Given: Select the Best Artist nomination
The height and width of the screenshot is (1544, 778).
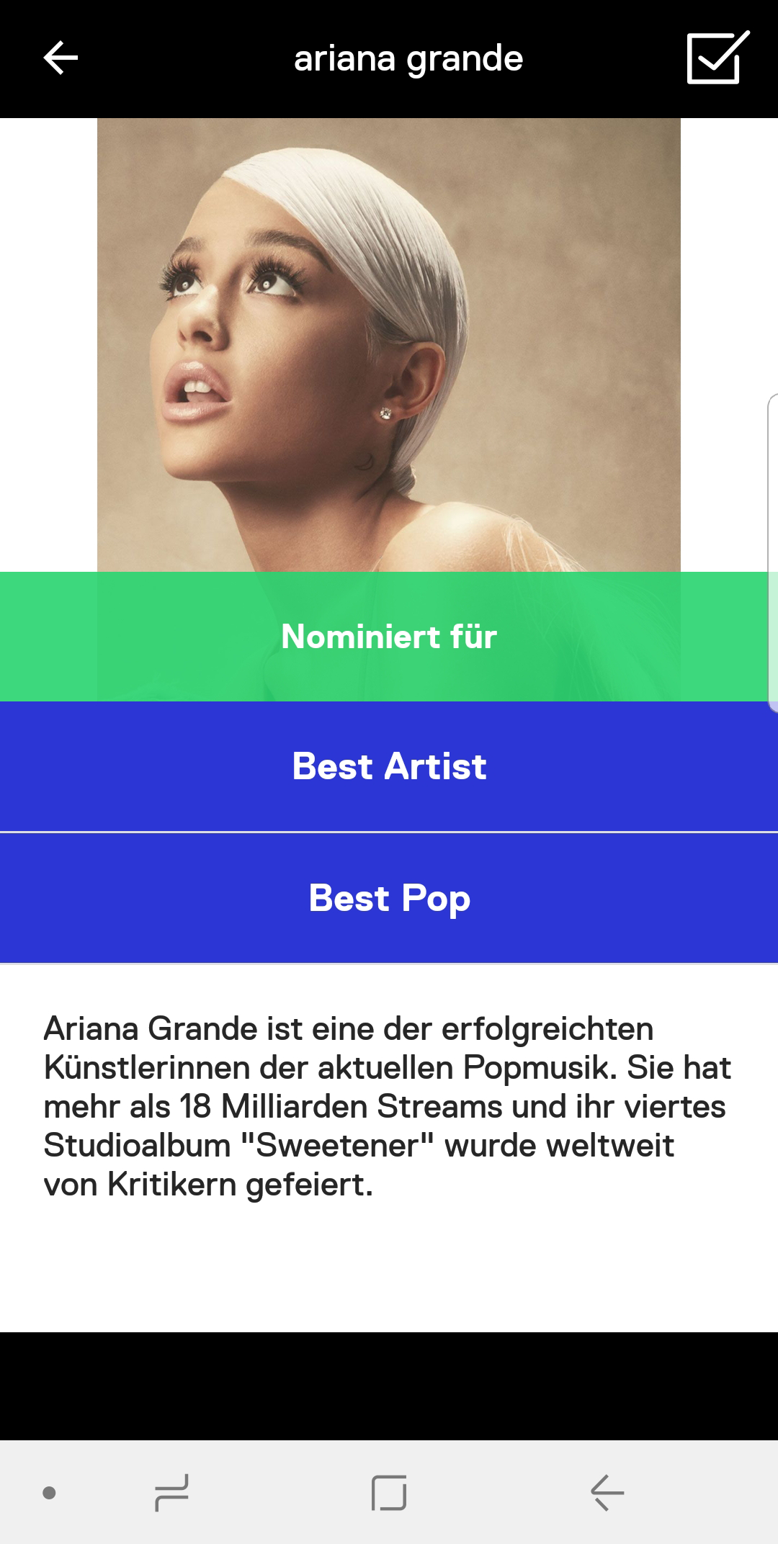Looking at the screenshot, I should (389, 766).
